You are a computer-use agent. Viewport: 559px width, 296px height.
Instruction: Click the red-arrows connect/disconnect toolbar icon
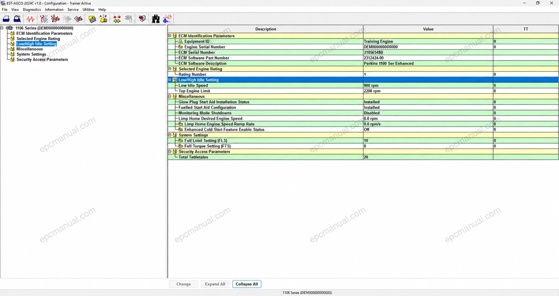pos(117,19)
